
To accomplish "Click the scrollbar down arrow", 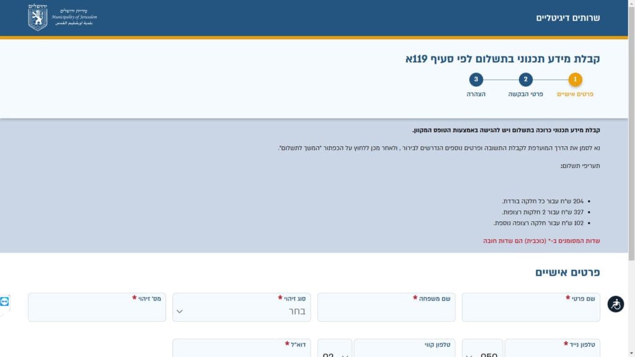I will [631, 353].
